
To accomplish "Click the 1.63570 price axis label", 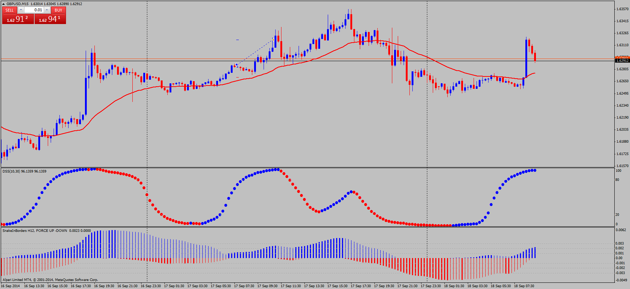I will pos(622,9).
